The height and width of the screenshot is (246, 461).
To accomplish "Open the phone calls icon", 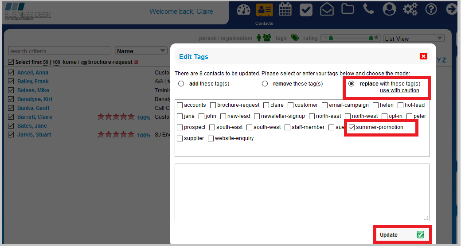I will point(368,9).
